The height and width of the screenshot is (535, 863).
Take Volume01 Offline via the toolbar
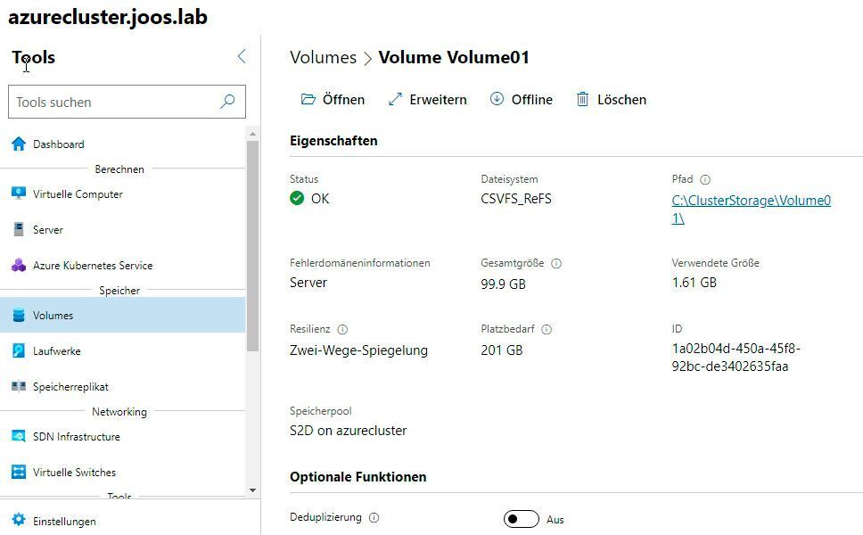[x=522, y=99]
